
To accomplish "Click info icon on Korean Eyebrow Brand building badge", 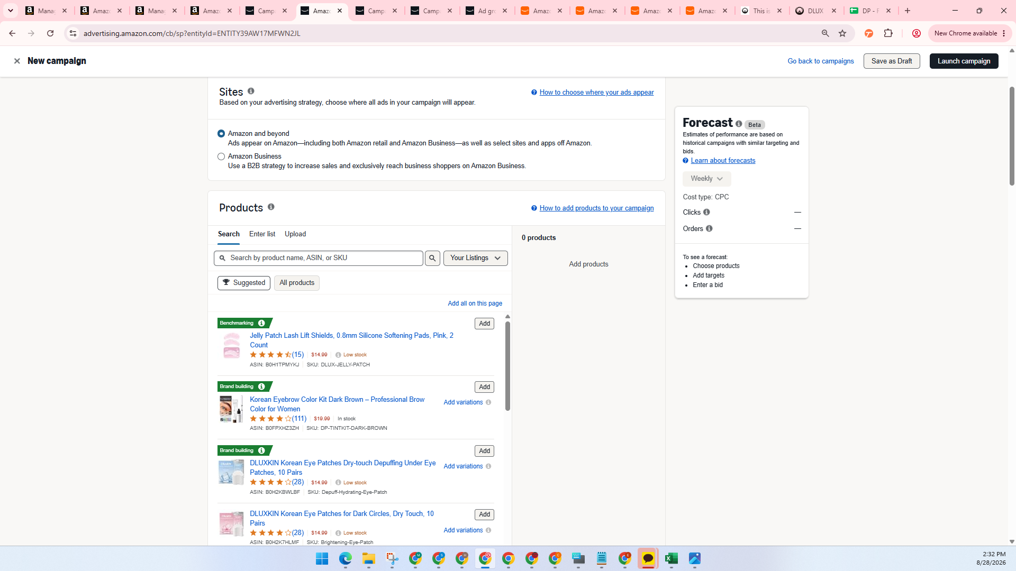I will pyautogui.click(x=261, y=386).
